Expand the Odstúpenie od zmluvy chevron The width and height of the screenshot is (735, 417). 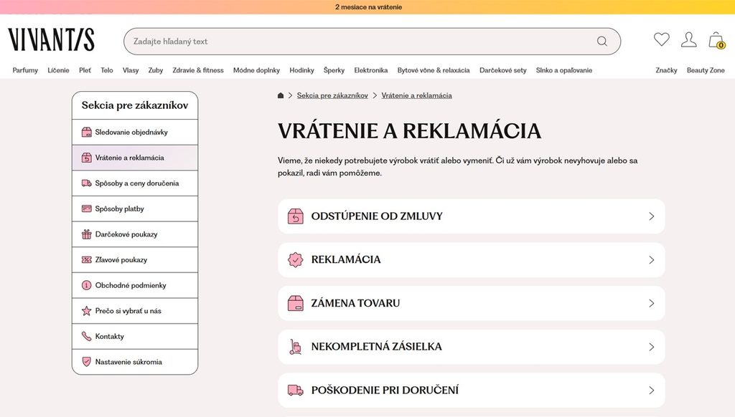coord(652,216)
